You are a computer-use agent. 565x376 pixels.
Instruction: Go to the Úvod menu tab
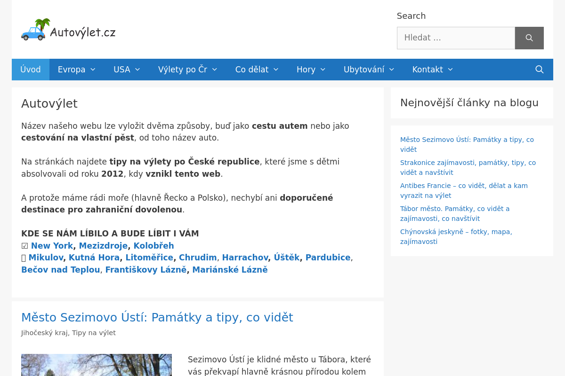(31, 70)
